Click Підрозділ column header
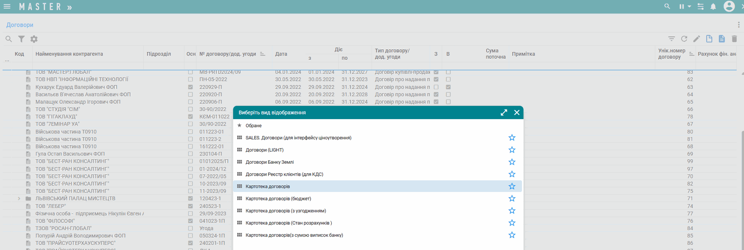The image size is (744, 250). click(158, 54)
